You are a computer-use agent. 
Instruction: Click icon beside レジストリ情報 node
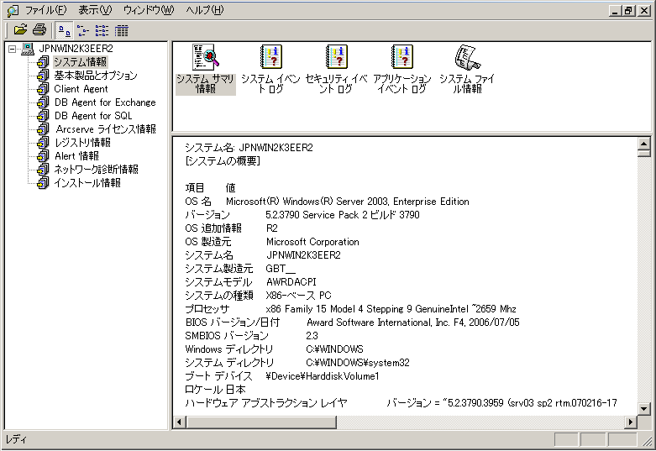click(x=43, y=143)
